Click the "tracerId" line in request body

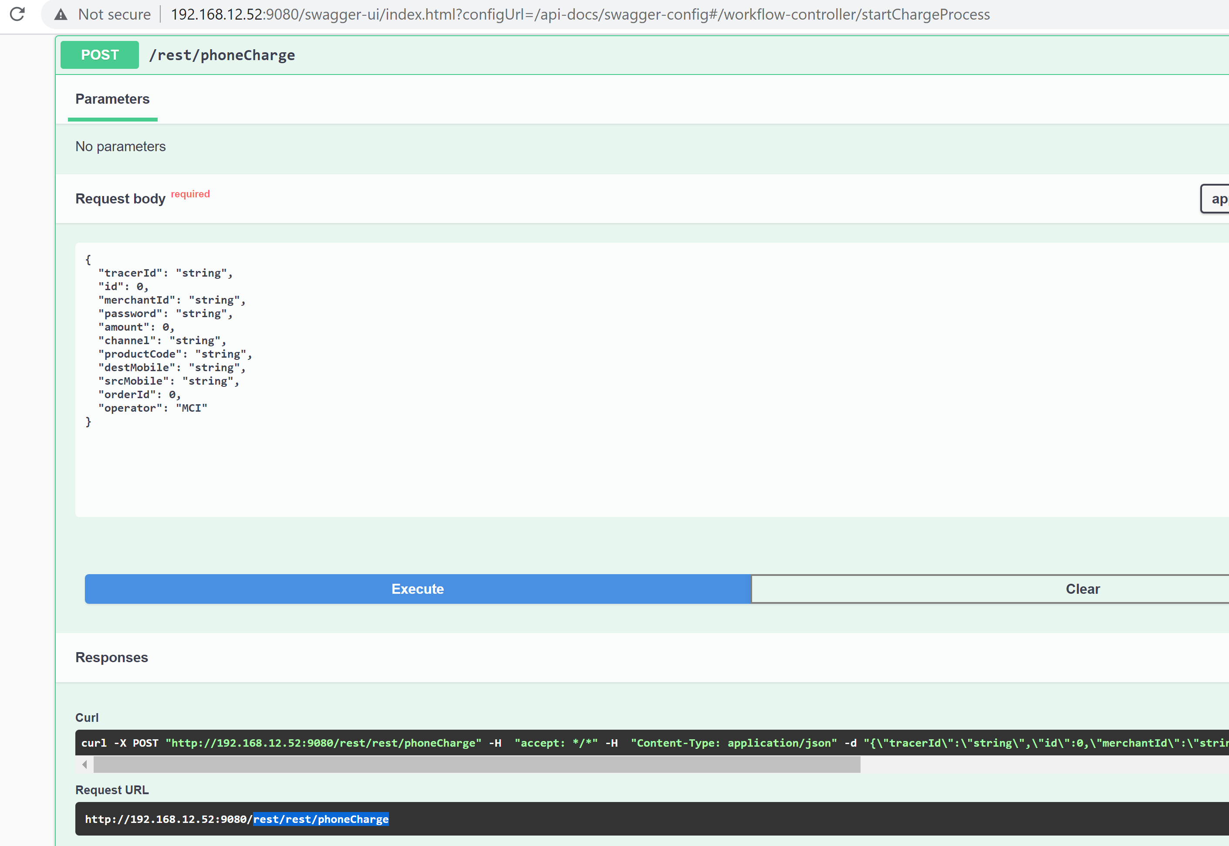click(165, 273)
